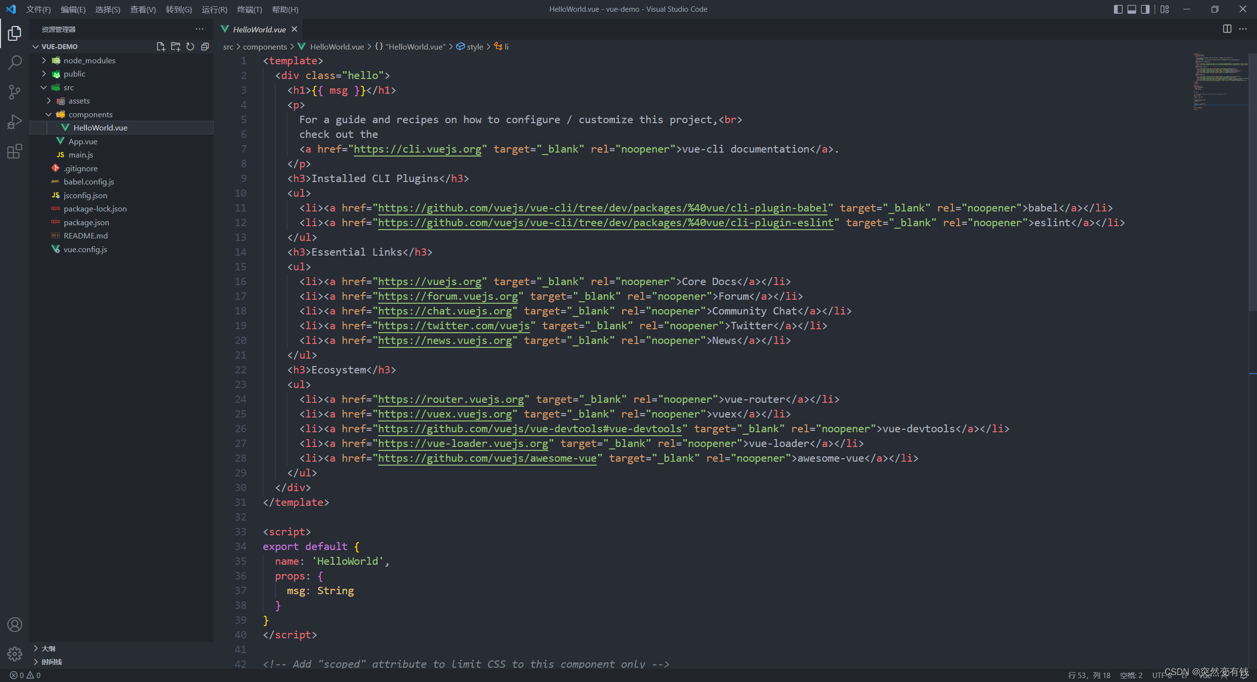
Task: Toggle secondary side bar visibility
Action: pyautogui.click(x=1145, y=9)
